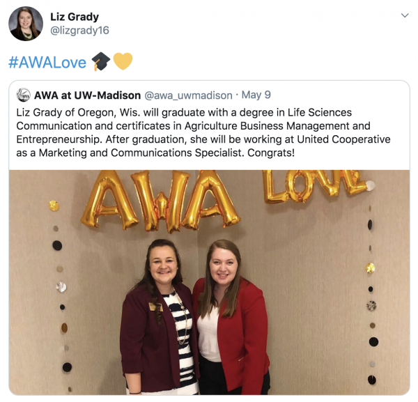This screenshot has width=418, height=402.
Task: Open the AWA at UW-Madison account name
Action: tap(88, 95)
